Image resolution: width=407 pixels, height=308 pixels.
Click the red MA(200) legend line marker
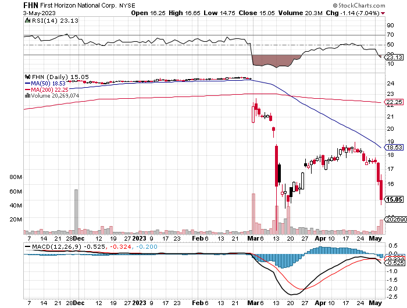[26, 89]
